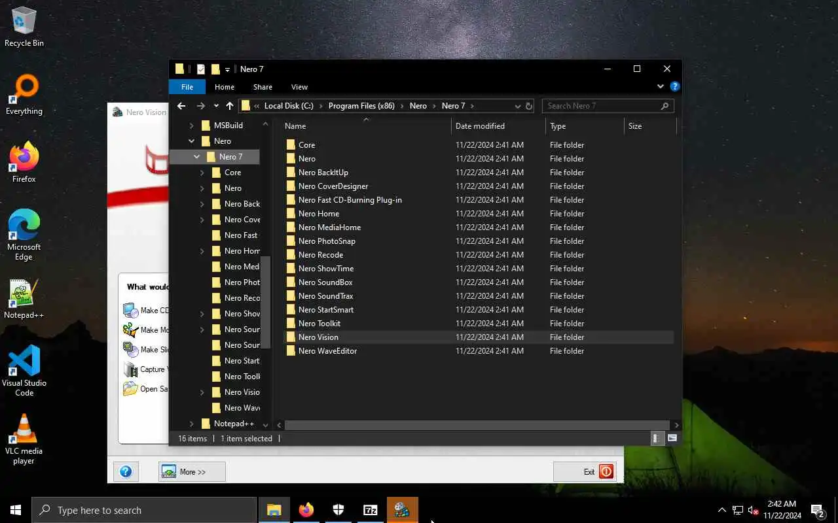Refresh the Nero 7 folder view
This screenshot has height=523, width=838.
[528, 106]
